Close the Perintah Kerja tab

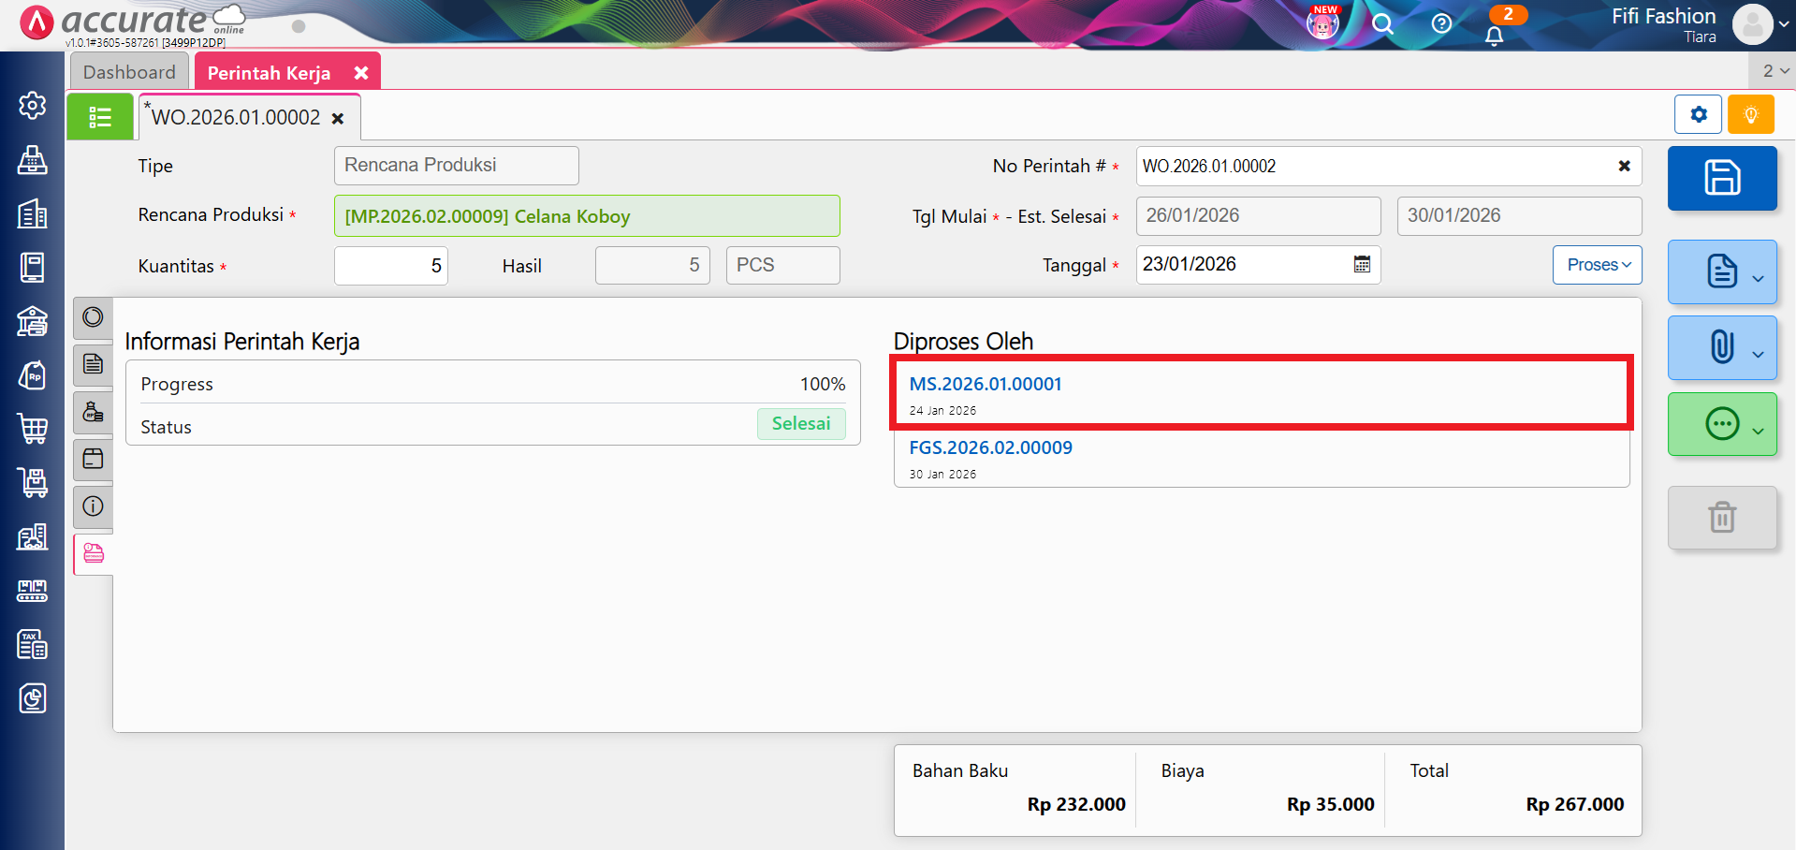point(361,73)
